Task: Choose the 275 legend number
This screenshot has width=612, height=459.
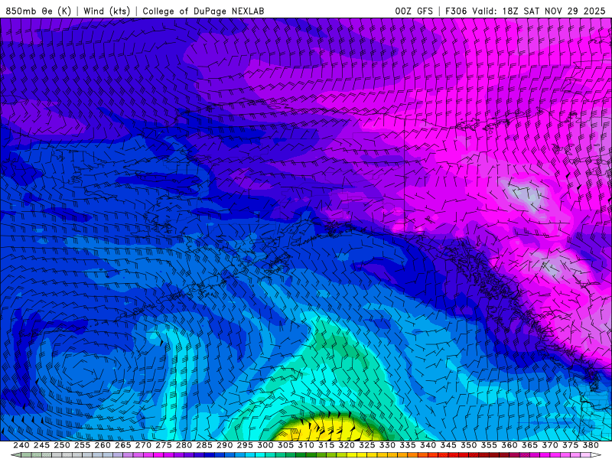Action: point(164,445)
